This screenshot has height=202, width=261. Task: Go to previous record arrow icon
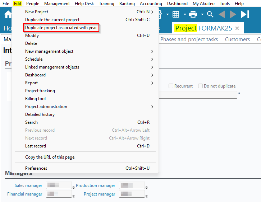coord(222,14)
